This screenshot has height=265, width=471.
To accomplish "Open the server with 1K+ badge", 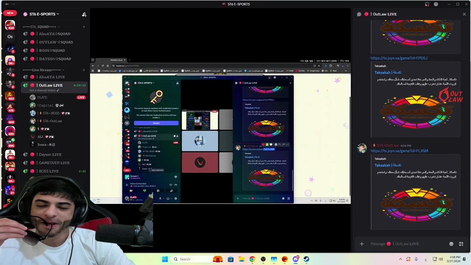I will (10, 155).
